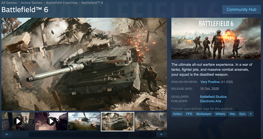Image resolution: width=263 pixels, height=139 pixels.
Task: Select the Multiplayer tag
Action: point(204,114)
